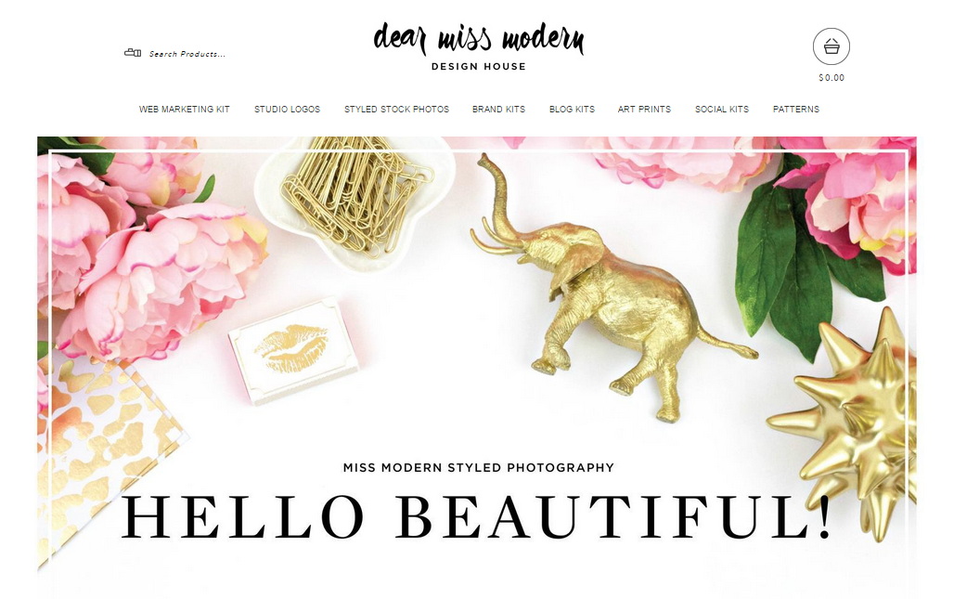Open the Web Marketing Kit menu item

pos(185,109)
